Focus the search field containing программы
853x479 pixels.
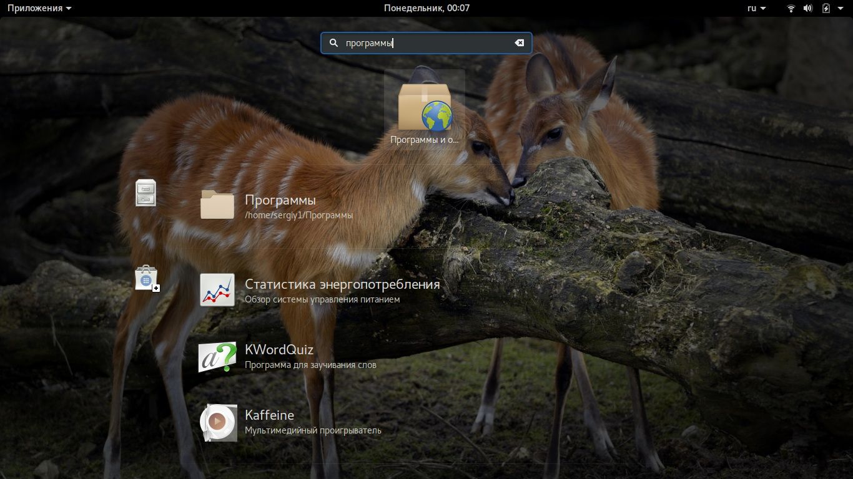[x=426, y=43]
